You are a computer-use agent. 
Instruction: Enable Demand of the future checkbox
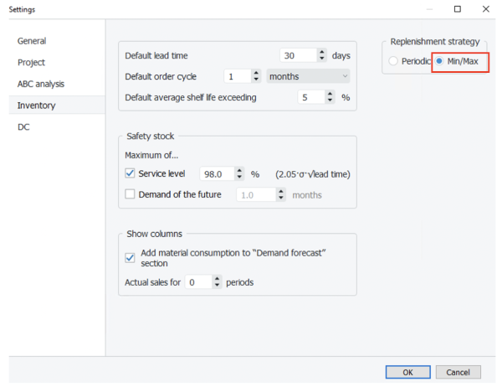pyautogui.click(x=130, y=195)
